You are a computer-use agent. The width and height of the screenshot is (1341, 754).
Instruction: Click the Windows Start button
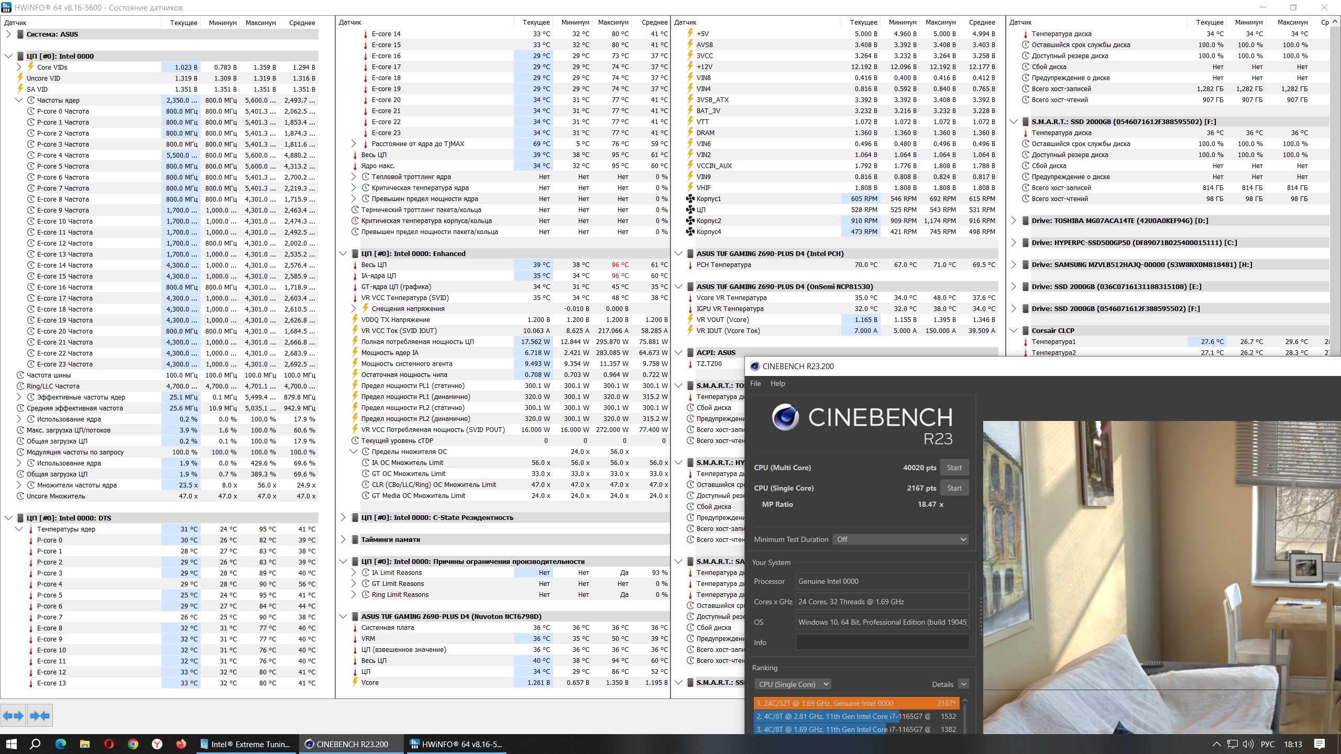pyautogui.click(x=11, y=744)
